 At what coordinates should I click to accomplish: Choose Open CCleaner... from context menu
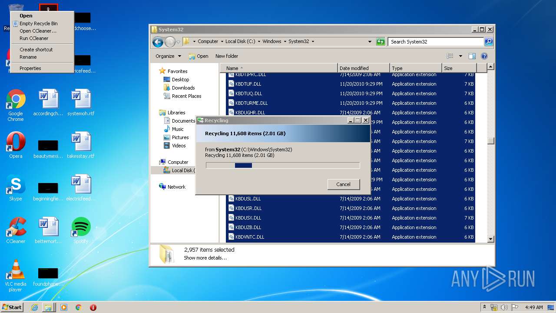[42, 31]
